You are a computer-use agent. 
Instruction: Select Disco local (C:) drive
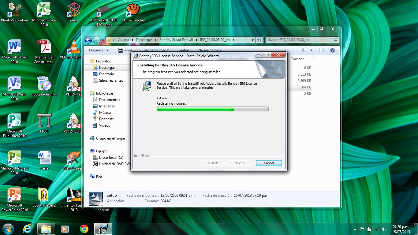pyautogui.click(x=111, y=158)
